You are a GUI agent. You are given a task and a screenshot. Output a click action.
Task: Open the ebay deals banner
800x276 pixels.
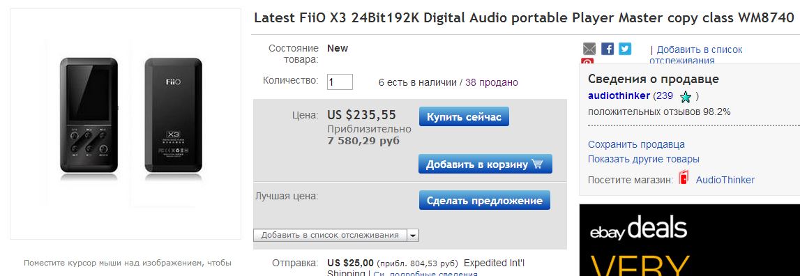point(689,240)
